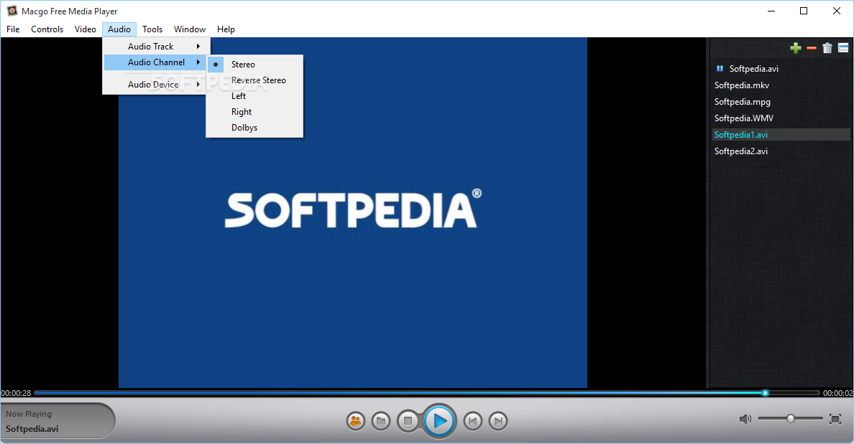Mute audio via speaker icon
This screenshot has height=444, width=854.
[745, 418]
